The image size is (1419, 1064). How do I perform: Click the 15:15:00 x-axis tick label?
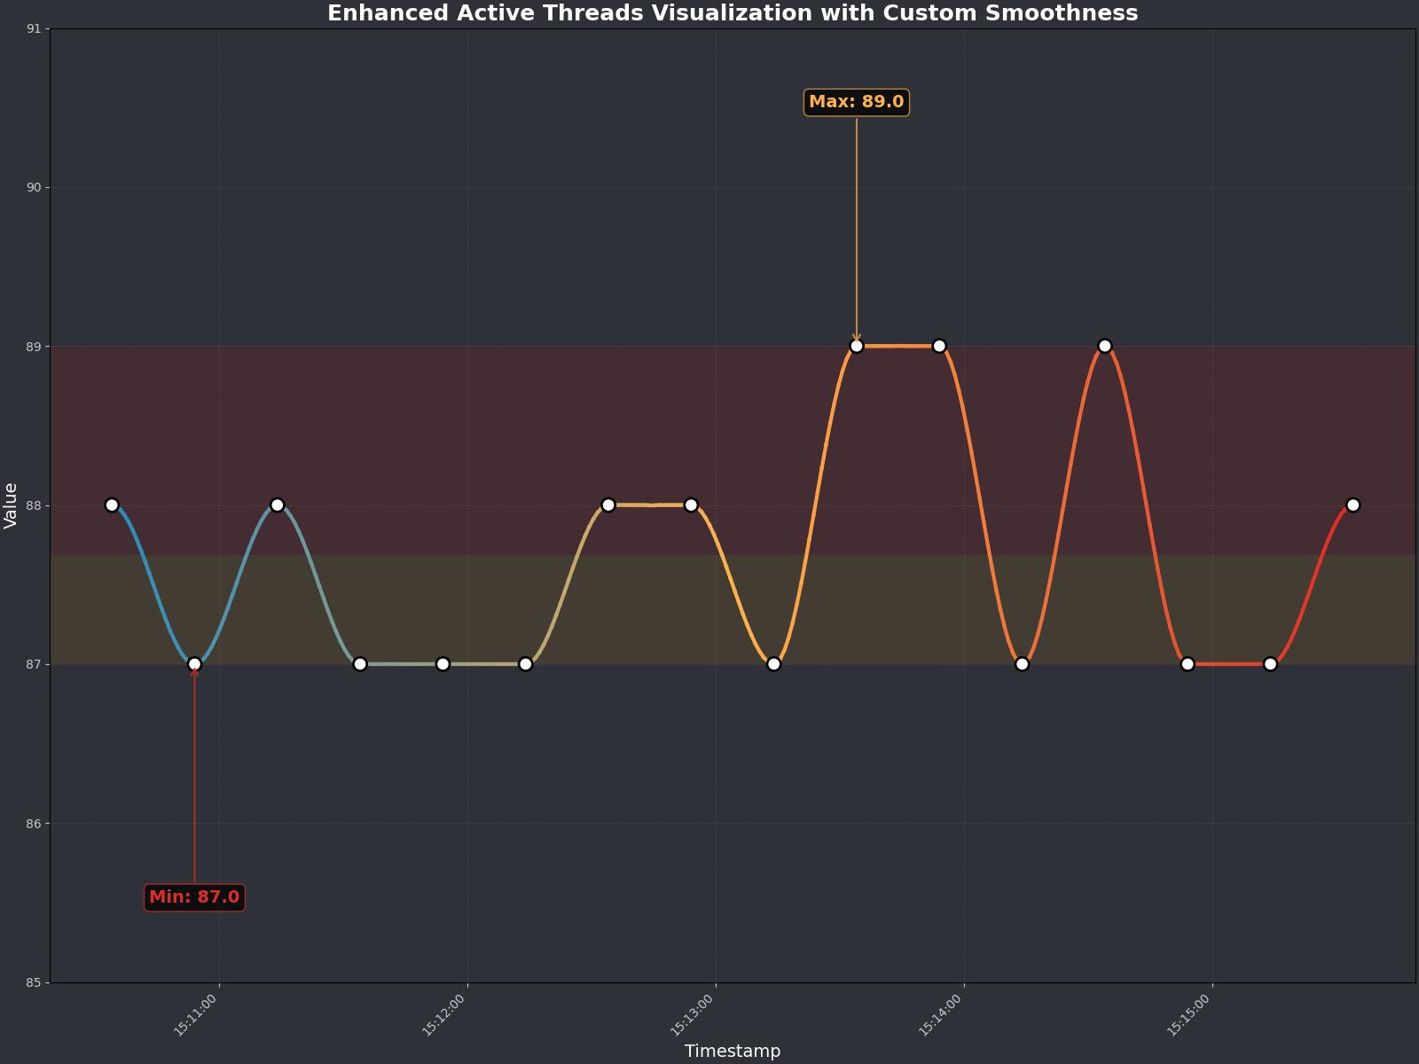point(1189,1015)
